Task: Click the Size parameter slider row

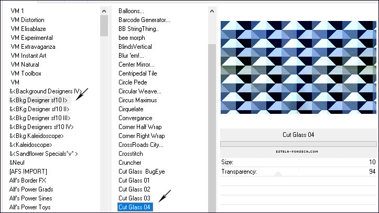Action: tap(298, 162)
